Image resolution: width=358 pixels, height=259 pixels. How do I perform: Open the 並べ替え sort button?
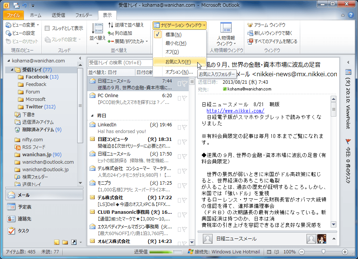97,33
